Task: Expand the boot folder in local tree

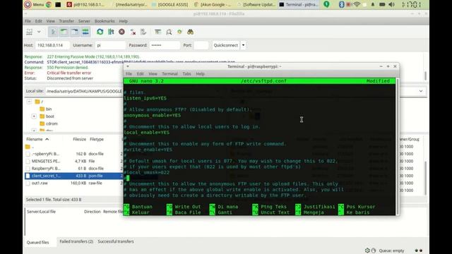Action: [34, 116]
